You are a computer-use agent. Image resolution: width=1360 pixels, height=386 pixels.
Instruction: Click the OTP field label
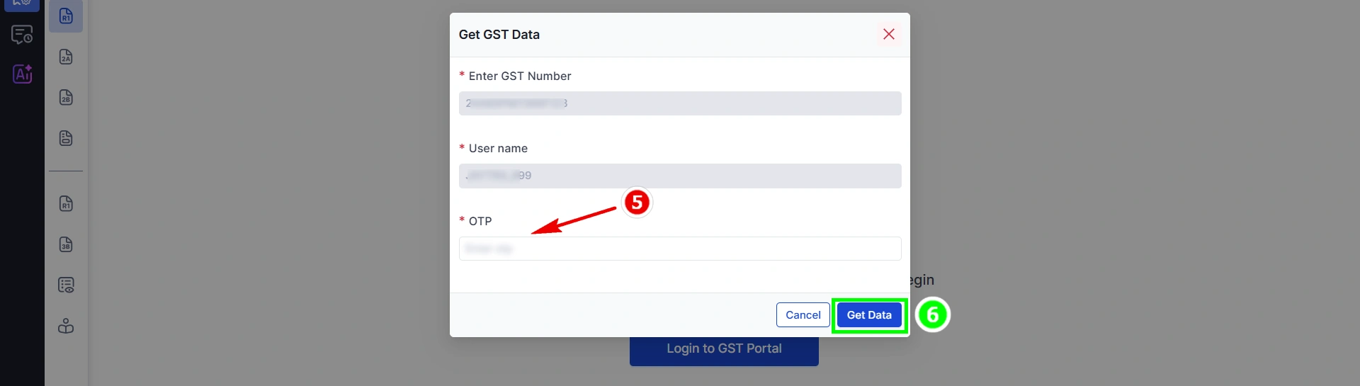(x=480, y=221)
